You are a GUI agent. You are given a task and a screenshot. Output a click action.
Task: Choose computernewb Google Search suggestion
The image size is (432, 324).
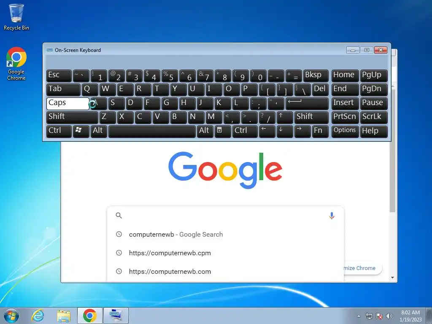(225, 235)
